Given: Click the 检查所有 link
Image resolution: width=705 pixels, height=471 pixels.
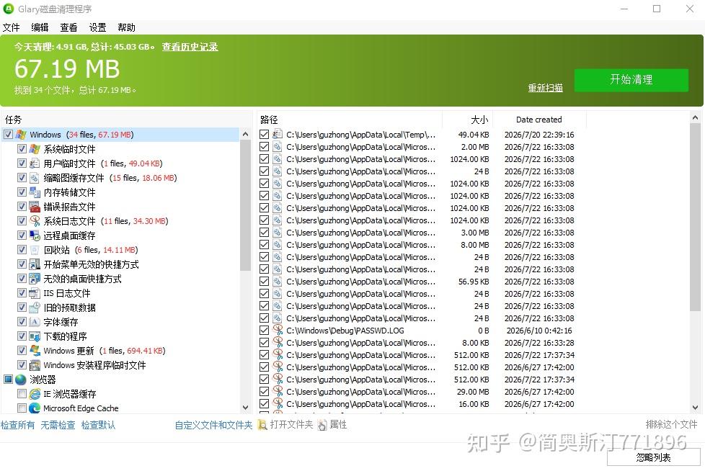Looking at the screenshot, I should pyautogui.click(x=17, y=425).
